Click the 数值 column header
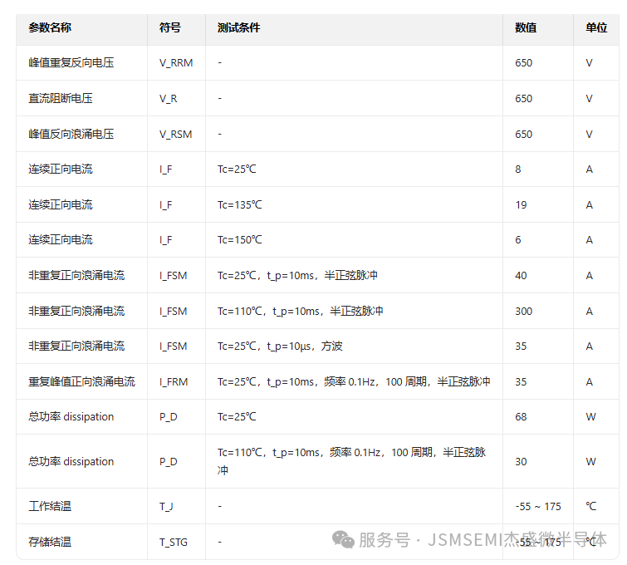Viewport: 627px width, 565px height. 525,27
